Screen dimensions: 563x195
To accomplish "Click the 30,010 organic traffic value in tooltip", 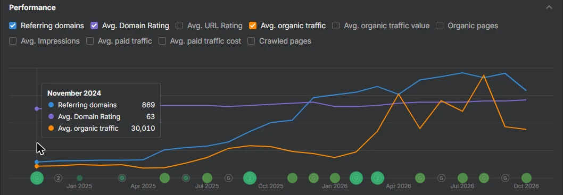I will [143, 129].
